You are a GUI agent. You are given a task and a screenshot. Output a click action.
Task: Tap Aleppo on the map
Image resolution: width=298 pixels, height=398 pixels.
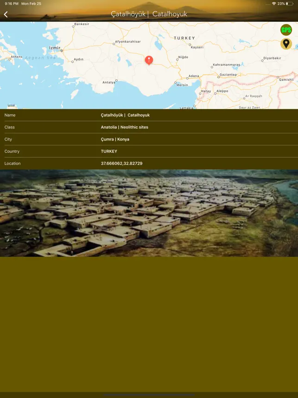click(222, 91)
